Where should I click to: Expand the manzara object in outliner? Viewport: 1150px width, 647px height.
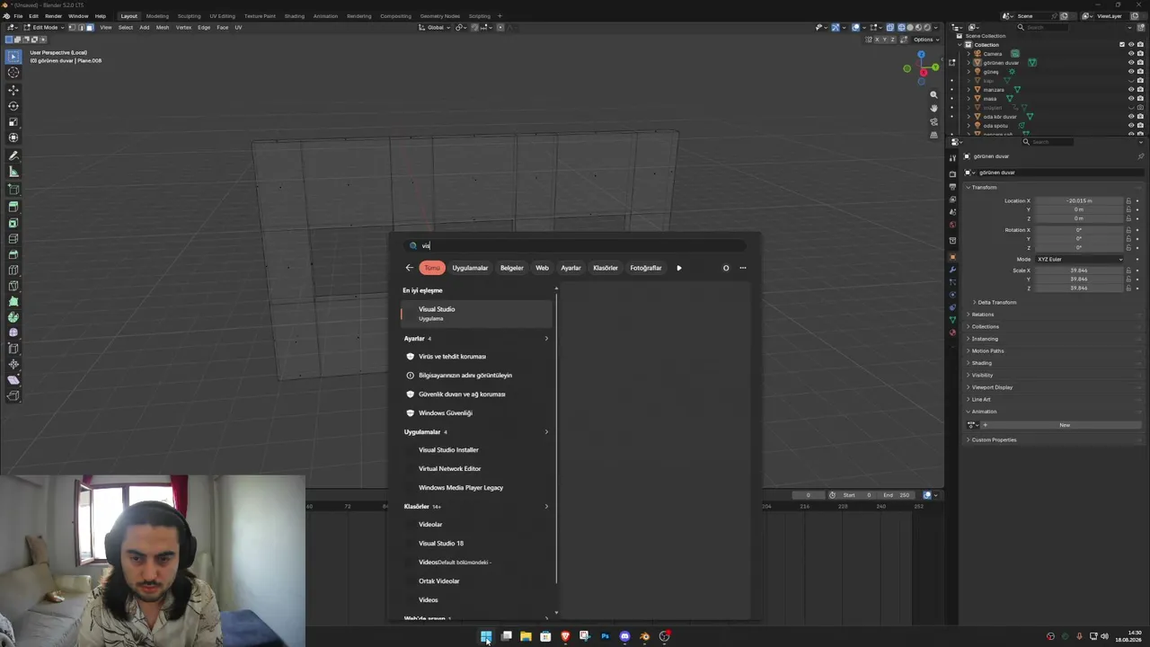[x=969, y=90]
